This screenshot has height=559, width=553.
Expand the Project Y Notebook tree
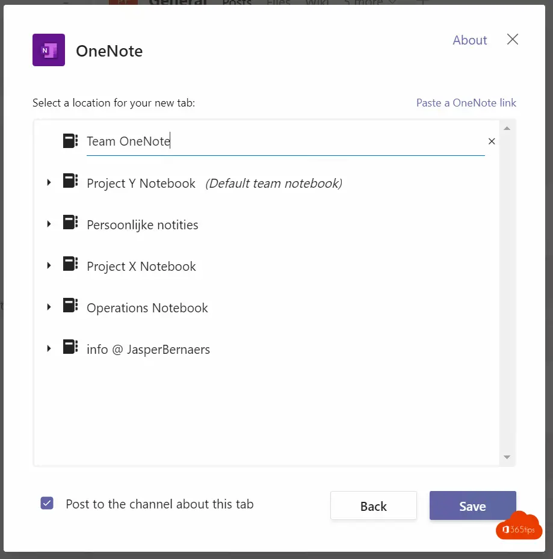[x=49, y=183]
